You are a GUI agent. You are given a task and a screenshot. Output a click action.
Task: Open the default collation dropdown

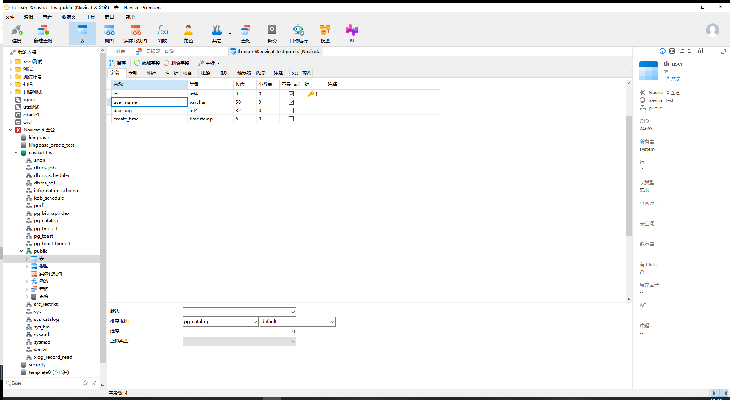point(332,322)
